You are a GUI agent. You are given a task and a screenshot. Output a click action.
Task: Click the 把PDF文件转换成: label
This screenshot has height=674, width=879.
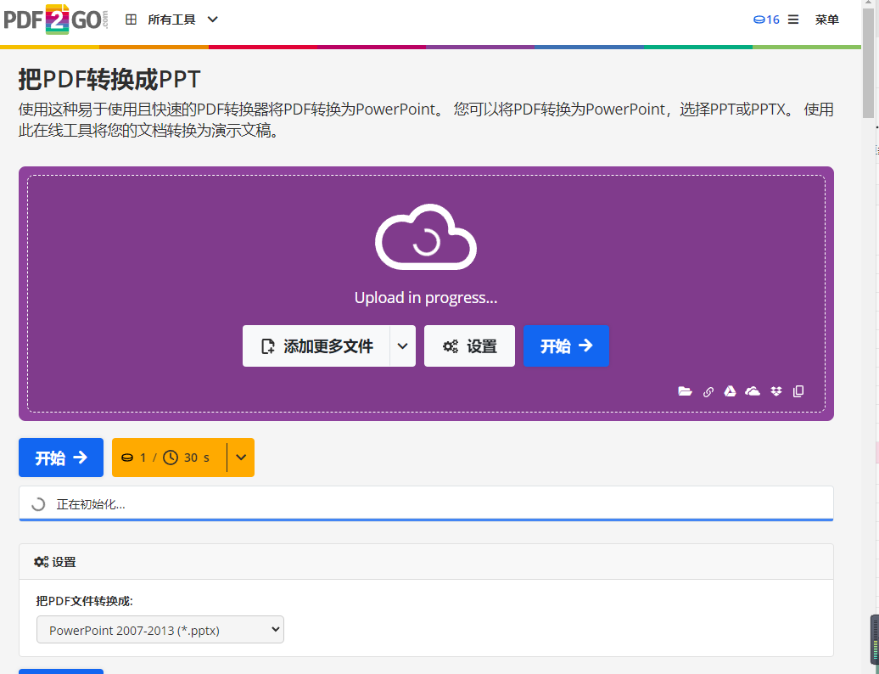pos(85,601)
